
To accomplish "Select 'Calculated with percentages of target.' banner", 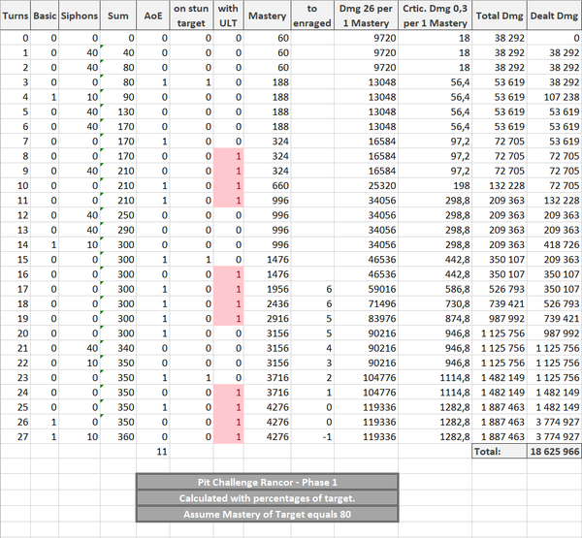I will point(267,497).
